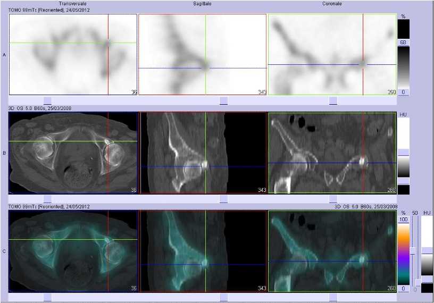The image size is (434, 303).
Task: Click the upper window handle on row C HU scale
Action: click(x=427, y=250)
